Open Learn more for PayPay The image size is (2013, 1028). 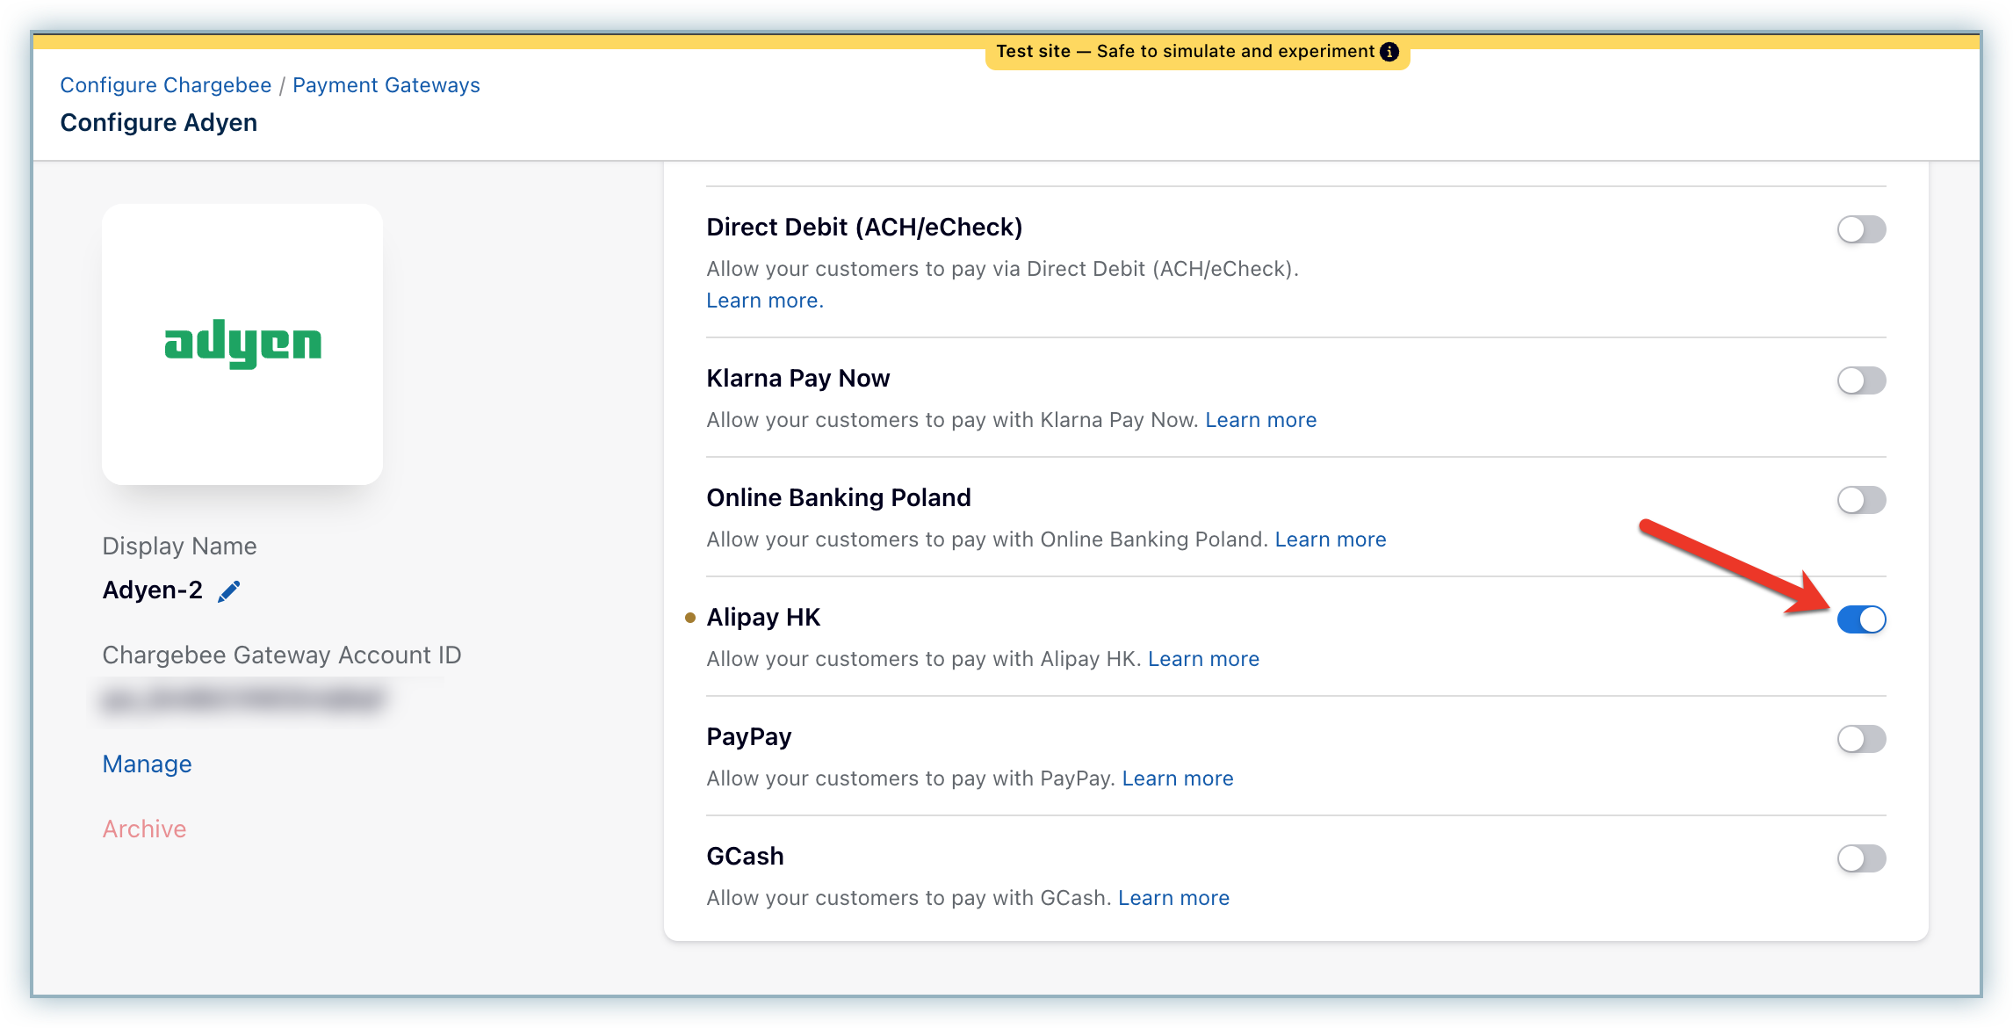(x=1178, y=778)
